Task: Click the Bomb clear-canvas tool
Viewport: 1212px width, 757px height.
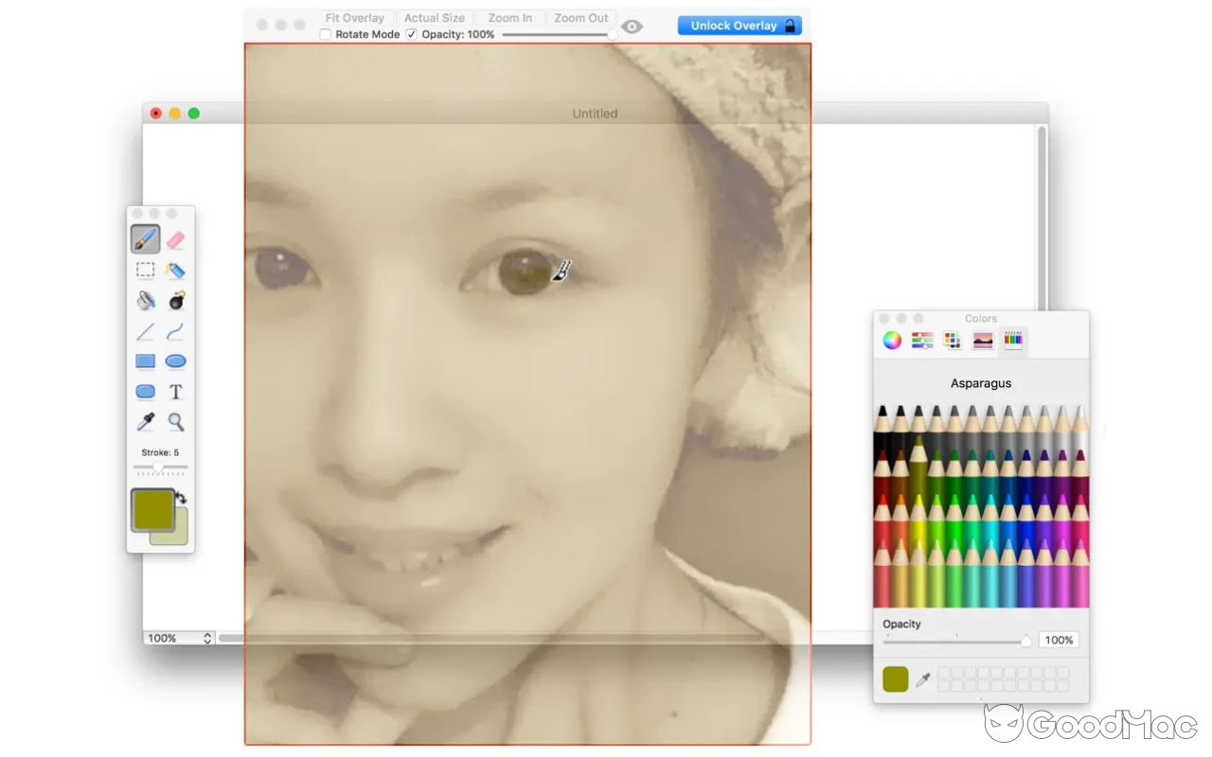Action: pyautogui.click(x=175, y=300)
